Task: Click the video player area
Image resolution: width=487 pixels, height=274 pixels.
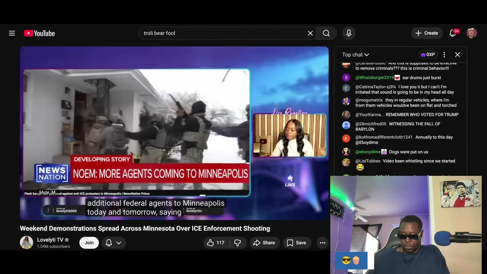Action: tap(174, 133)
